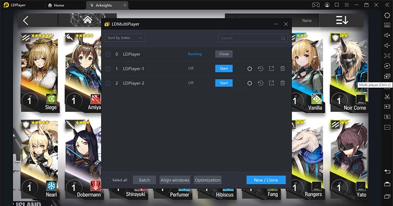This screenshot has height=206, width=393.
Task: Select the Yato operator card
Action: (349, 160)
